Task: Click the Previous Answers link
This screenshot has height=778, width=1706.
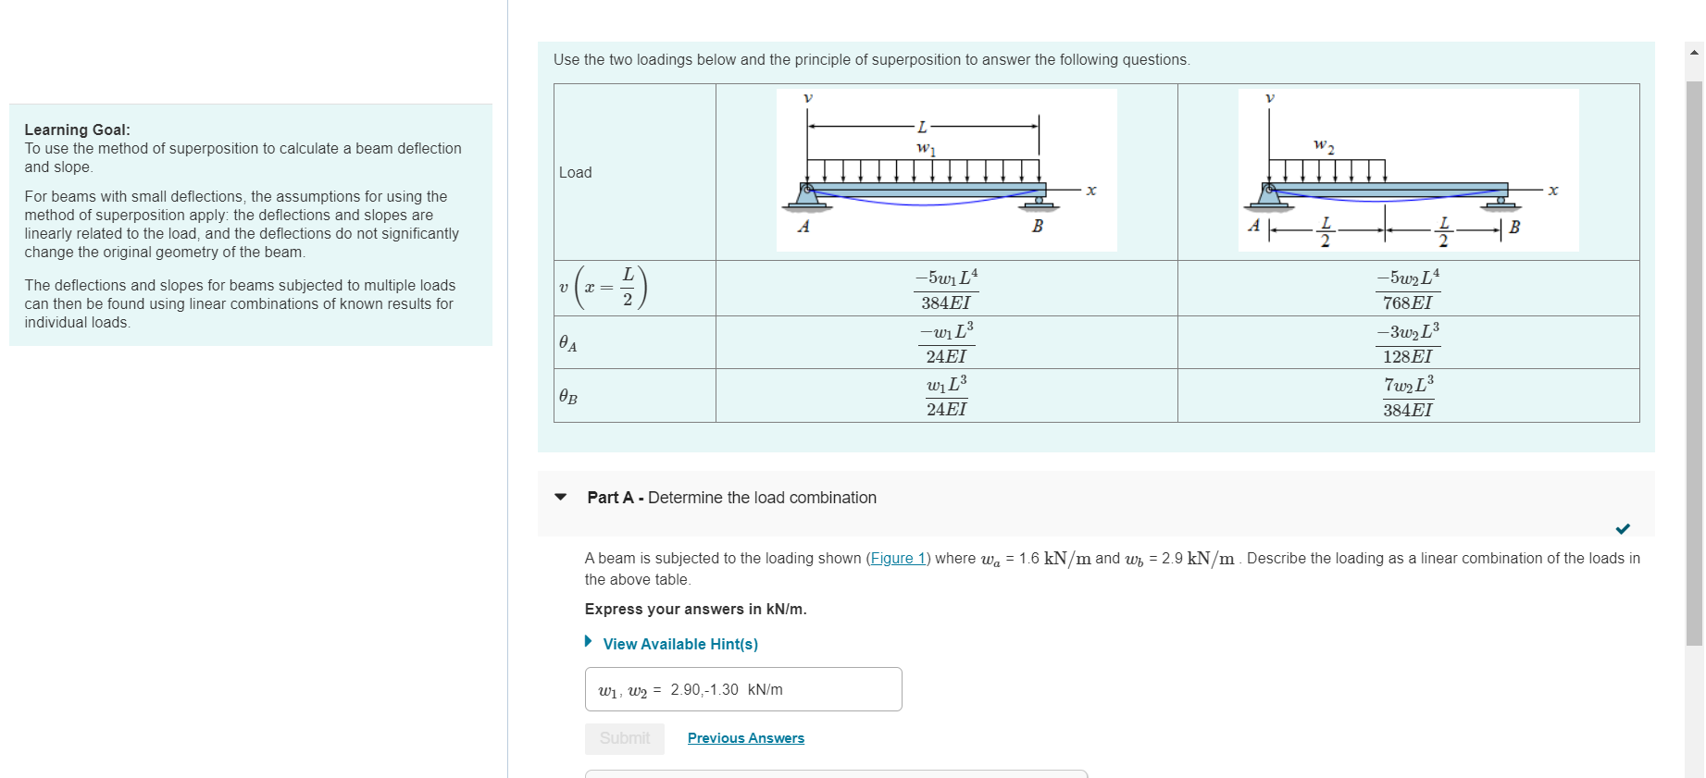Action: (x=745, y=737)
